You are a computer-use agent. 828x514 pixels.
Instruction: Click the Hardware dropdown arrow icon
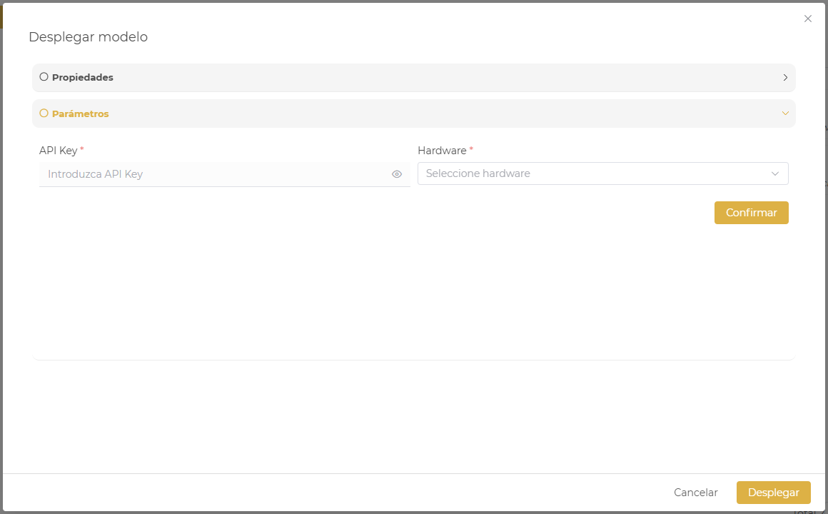(x=776, y=173)
